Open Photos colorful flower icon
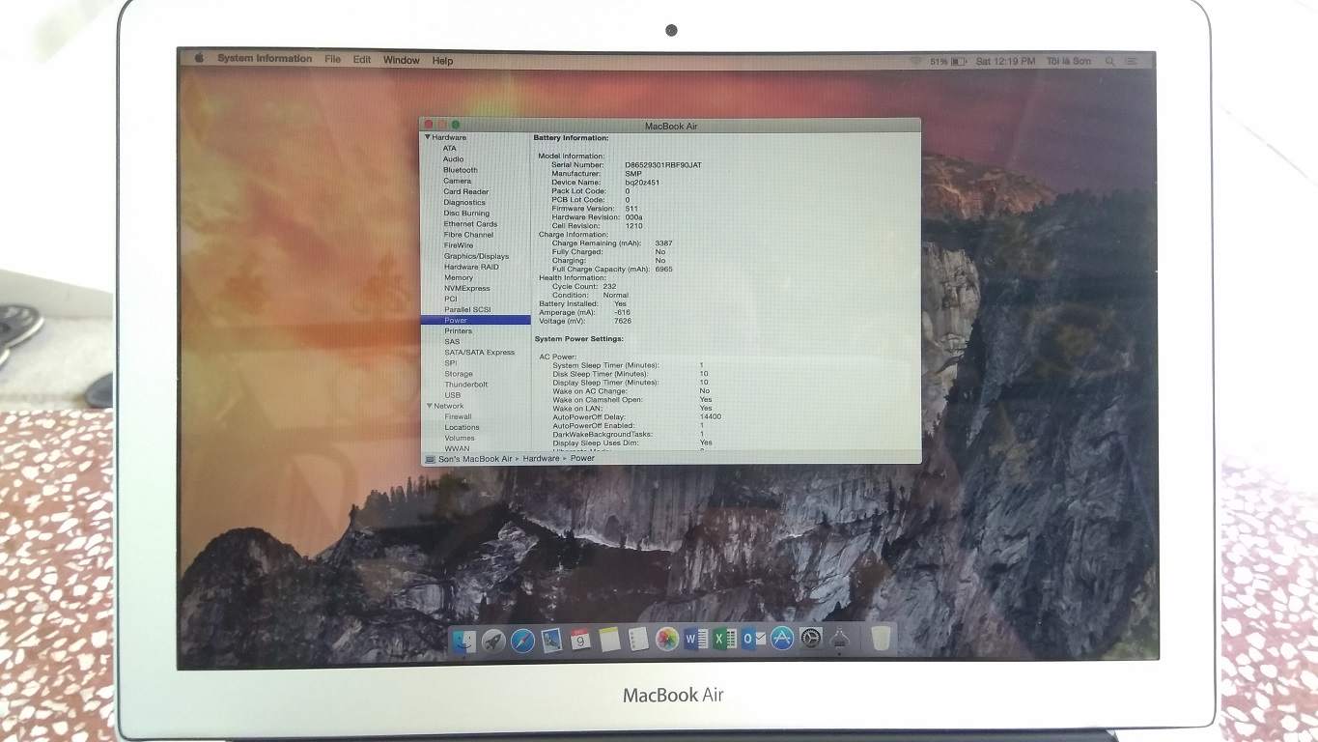Screen dimensions: 1318x742 pos(666,639)
